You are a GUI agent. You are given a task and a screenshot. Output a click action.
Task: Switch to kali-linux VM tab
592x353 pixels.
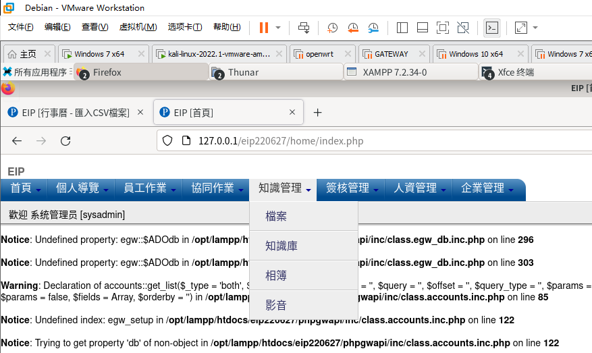click(x=219, y=54)
